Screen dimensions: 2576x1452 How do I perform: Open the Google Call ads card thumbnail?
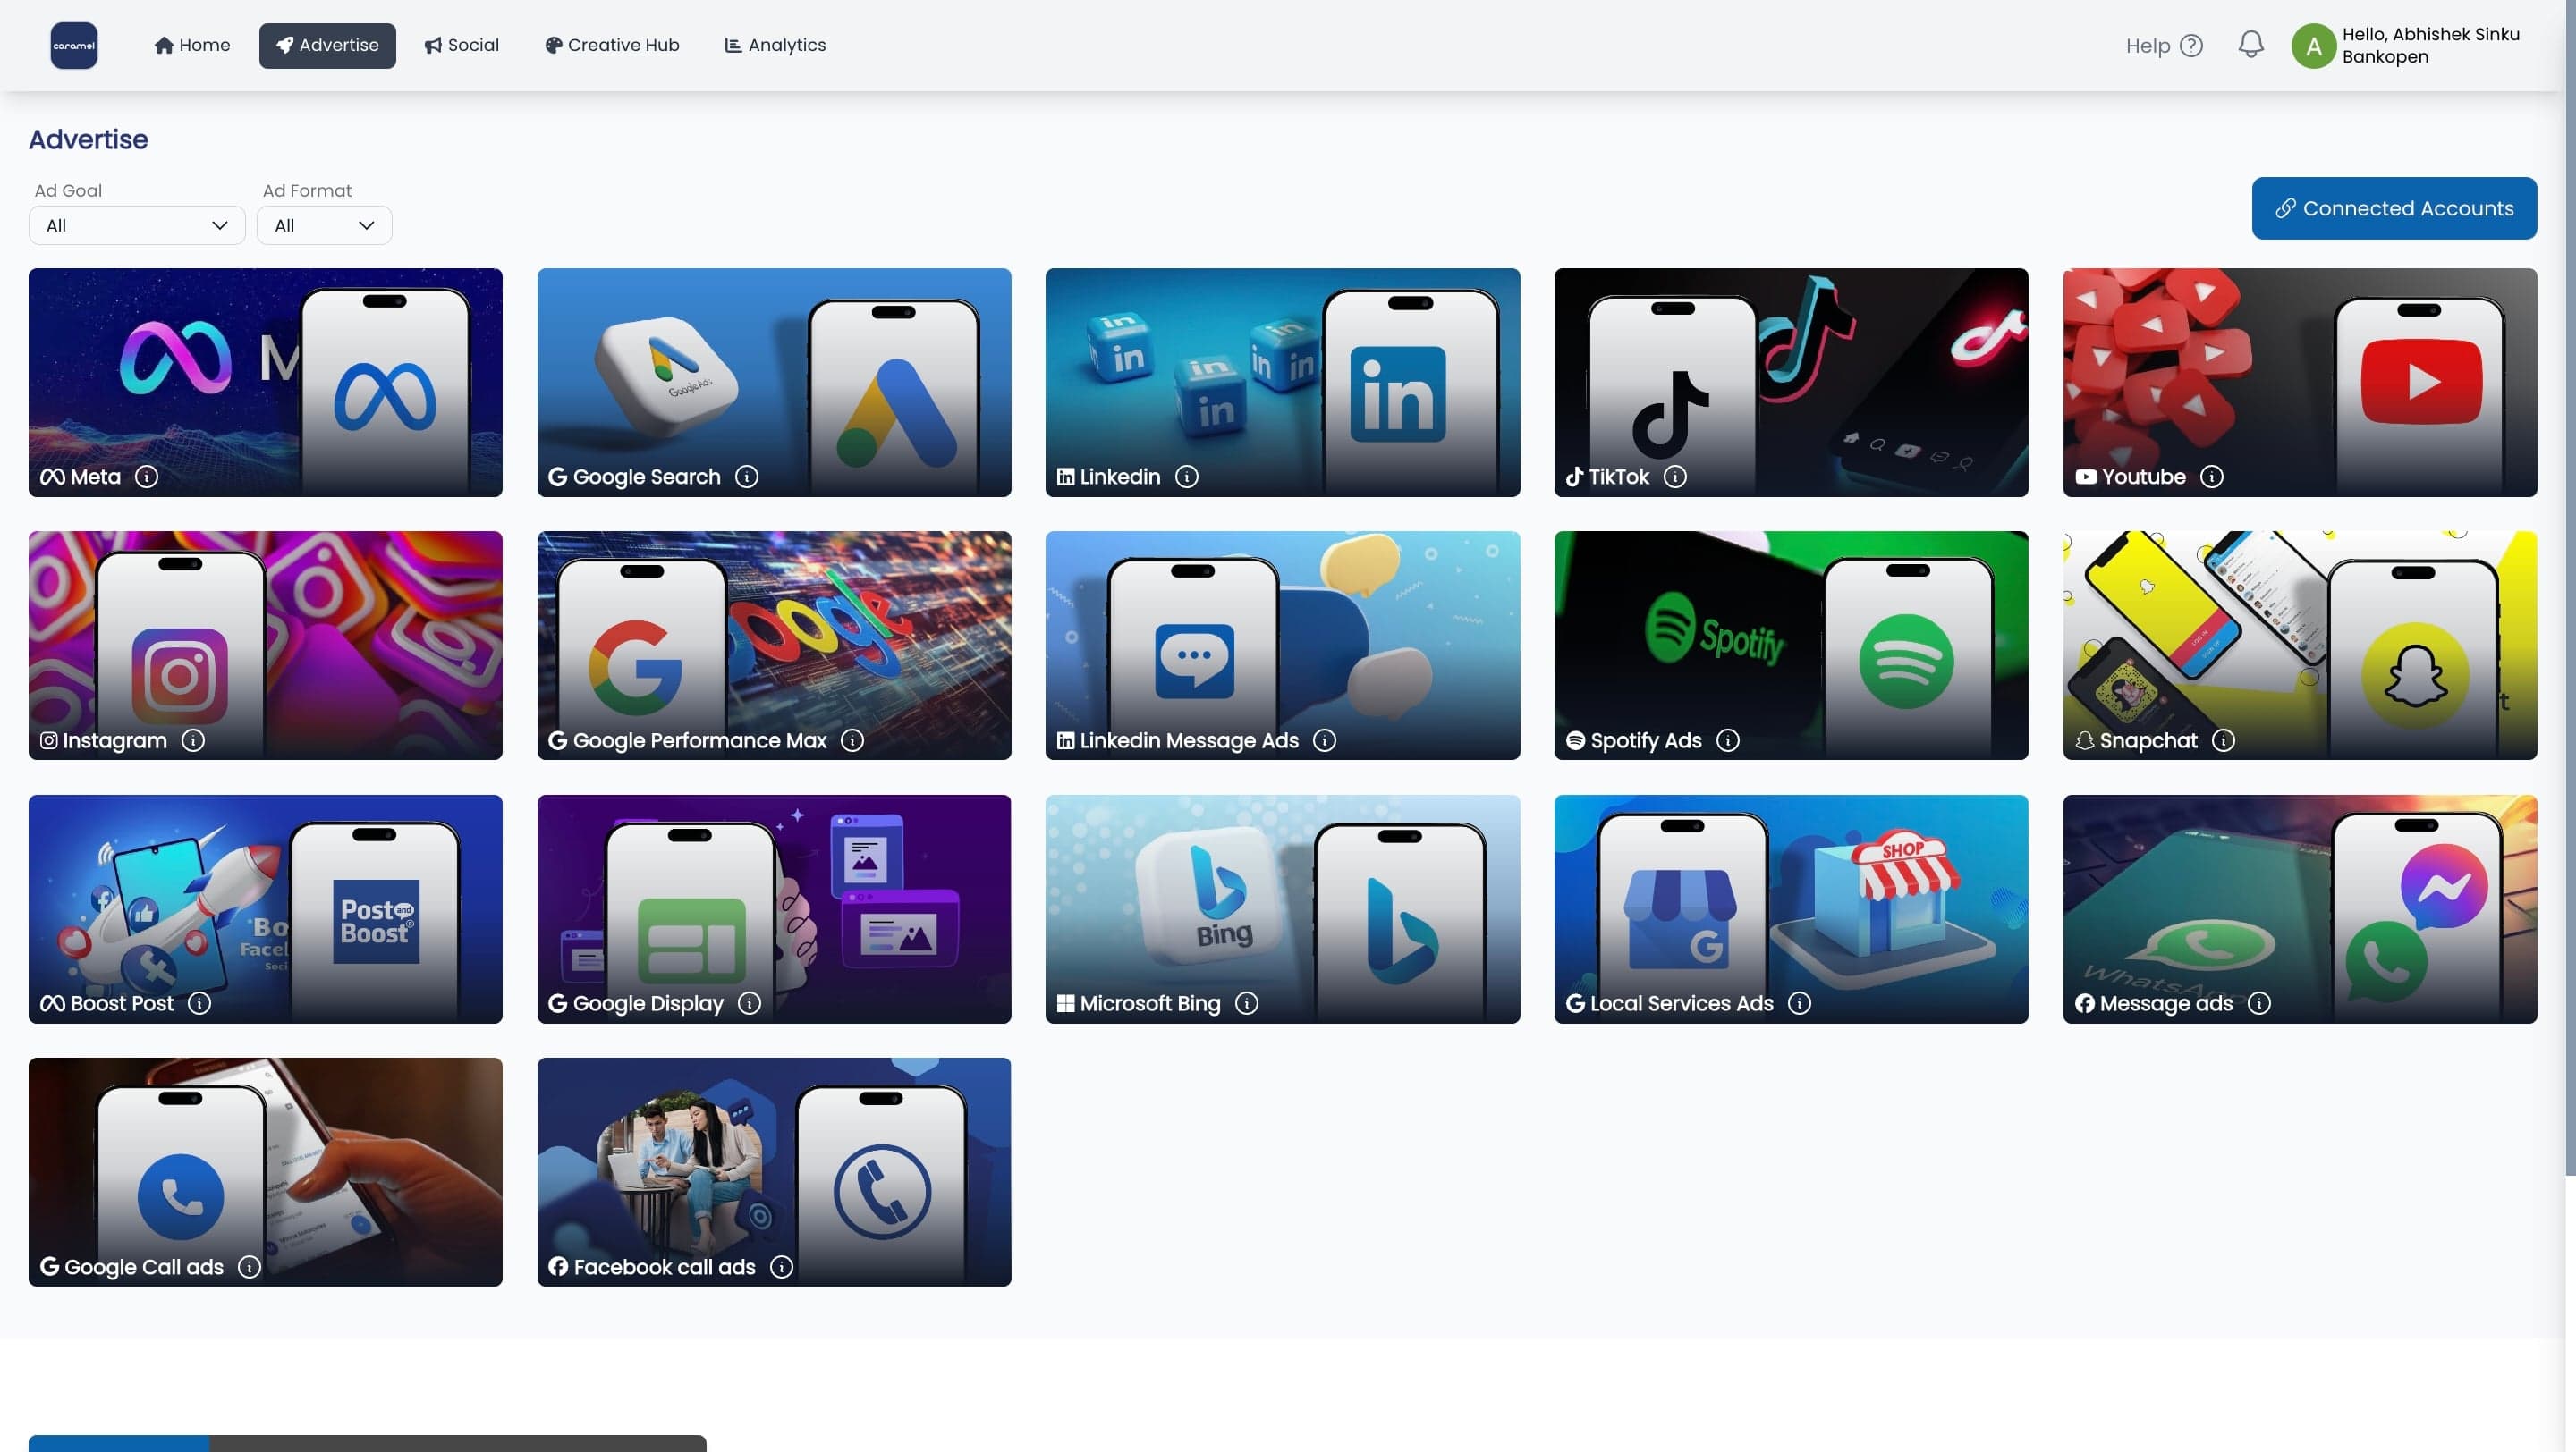[x=265, y=1171]
